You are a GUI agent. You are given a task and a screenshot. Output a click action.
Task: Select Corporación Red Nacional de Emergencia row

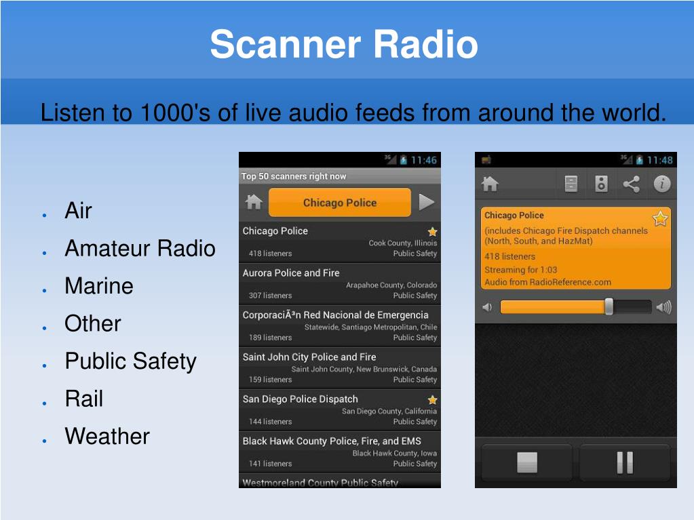point(340,326)
